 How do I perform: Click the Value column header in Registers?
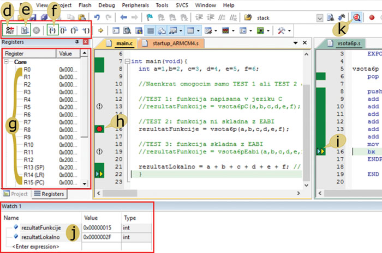68,53
